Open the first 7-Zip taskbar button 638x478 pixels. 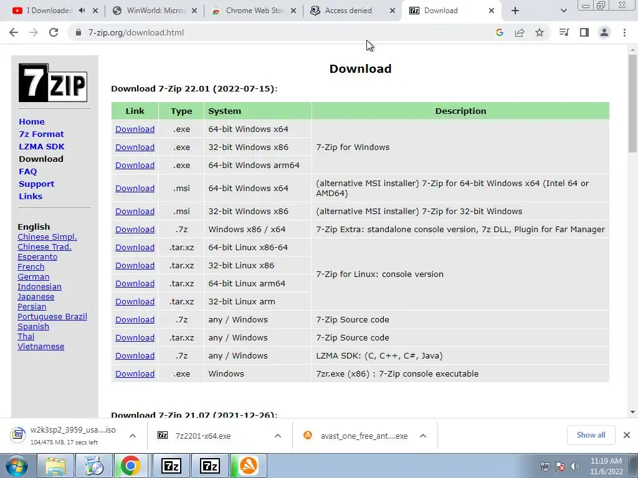coord(171,466)
